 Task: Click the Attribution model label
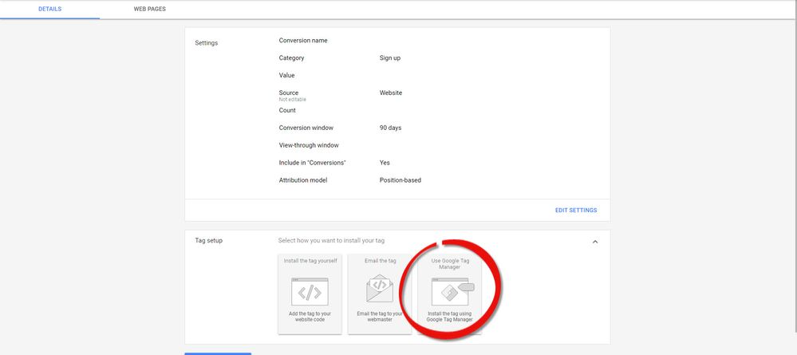tap(303, 180)
